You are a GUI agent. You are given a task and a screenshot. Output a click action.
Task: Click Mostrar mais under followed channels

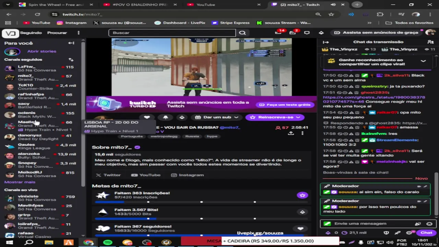pyautogui.click(x=20, y=182)
